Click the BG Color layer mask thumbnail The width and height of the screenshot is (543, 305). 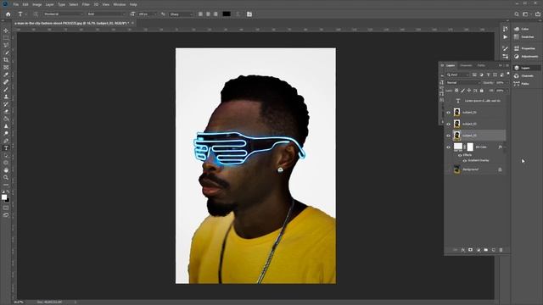pos(470,147)
